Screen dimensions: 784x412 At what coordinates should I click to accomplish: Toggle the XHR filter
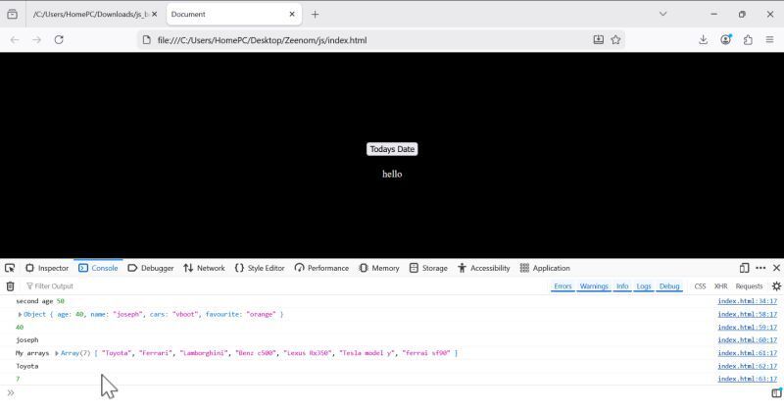[720, 286]
